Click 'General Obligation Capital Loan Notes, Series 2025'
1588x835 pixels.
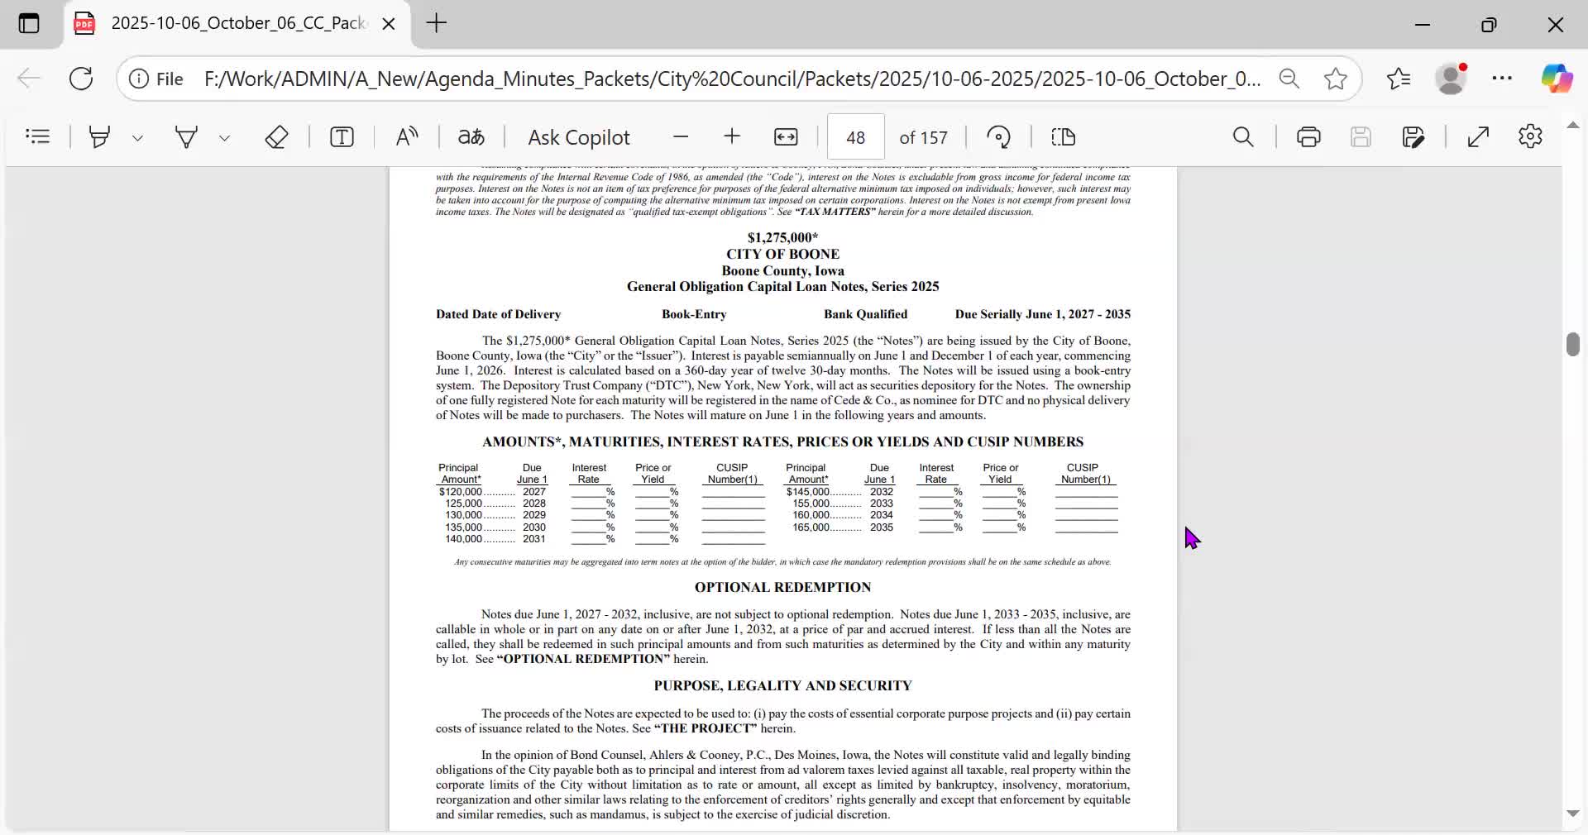tap(782, 287)
